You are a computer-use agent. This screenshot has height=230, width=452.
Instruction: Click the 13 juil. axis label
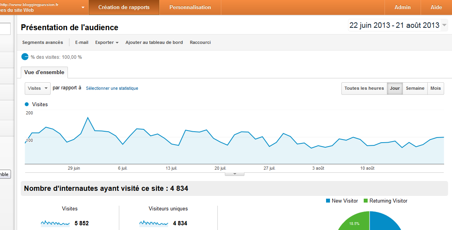tap(171, 168)
